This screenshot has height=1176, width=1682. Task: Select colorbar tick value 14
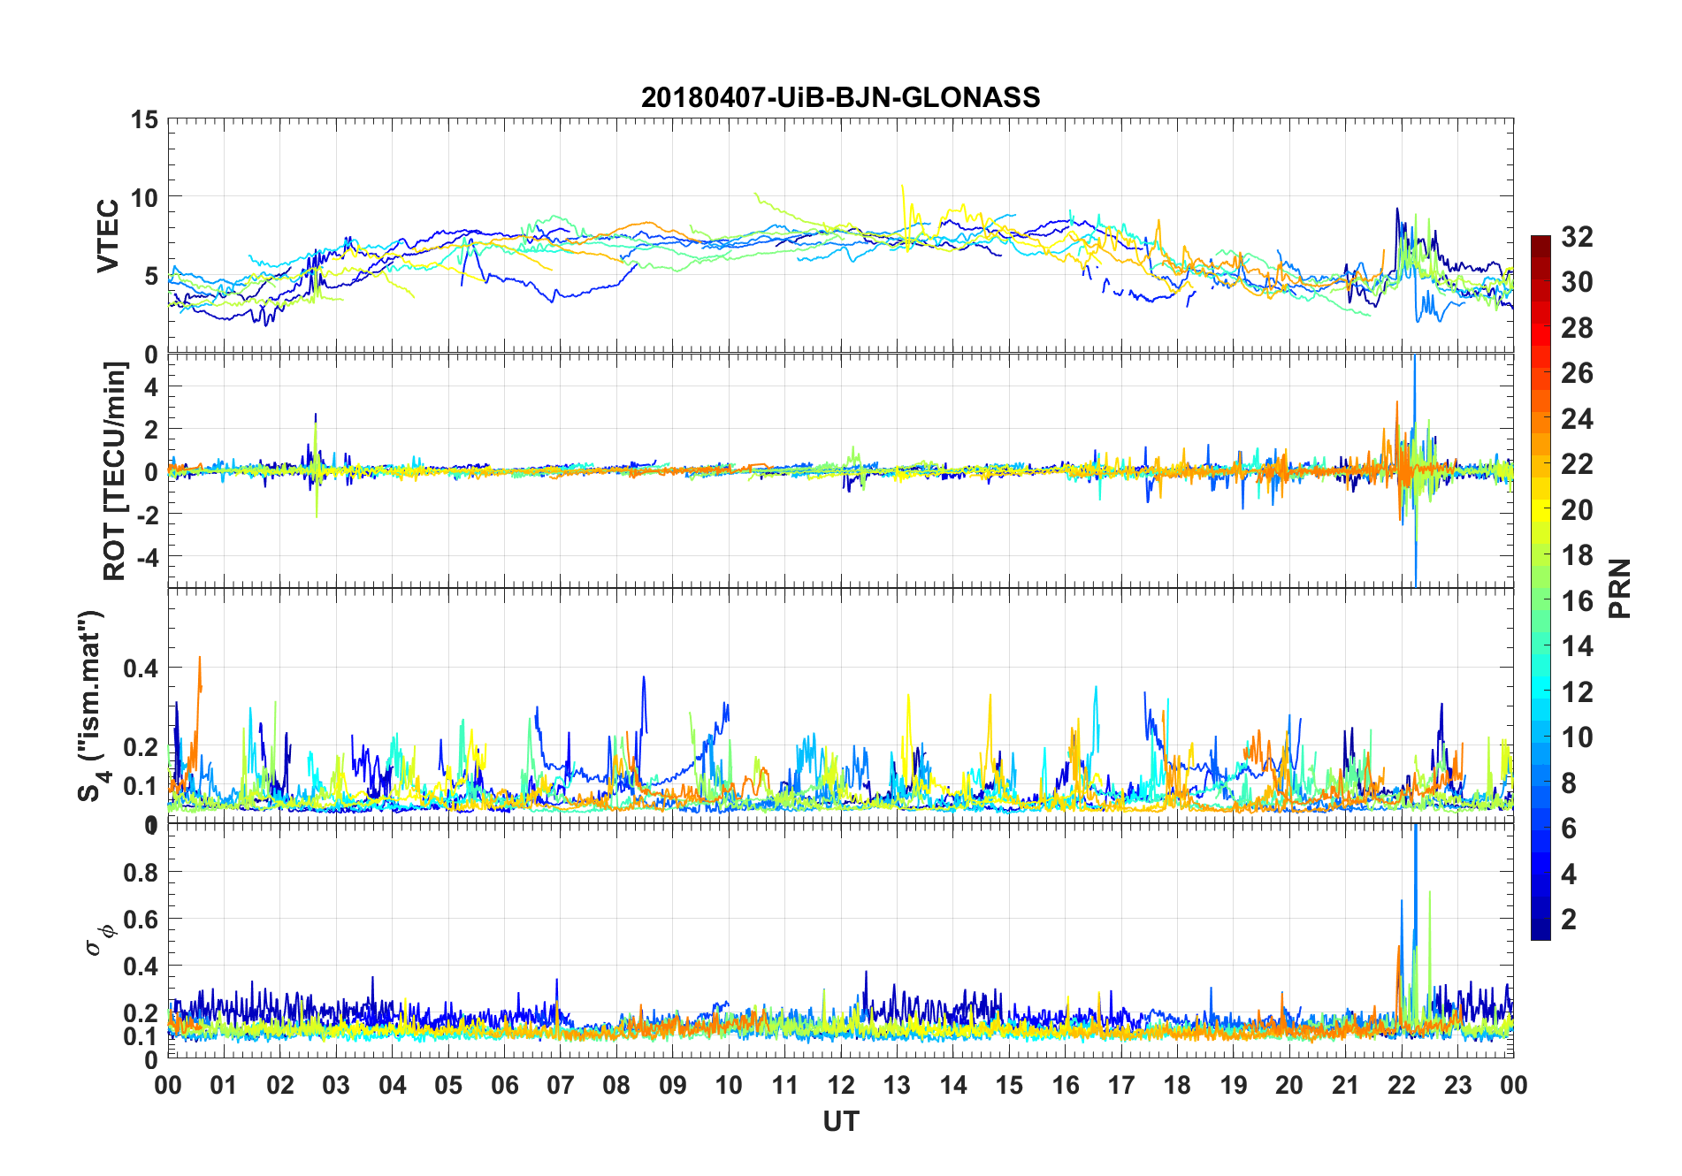(1577, 645)
